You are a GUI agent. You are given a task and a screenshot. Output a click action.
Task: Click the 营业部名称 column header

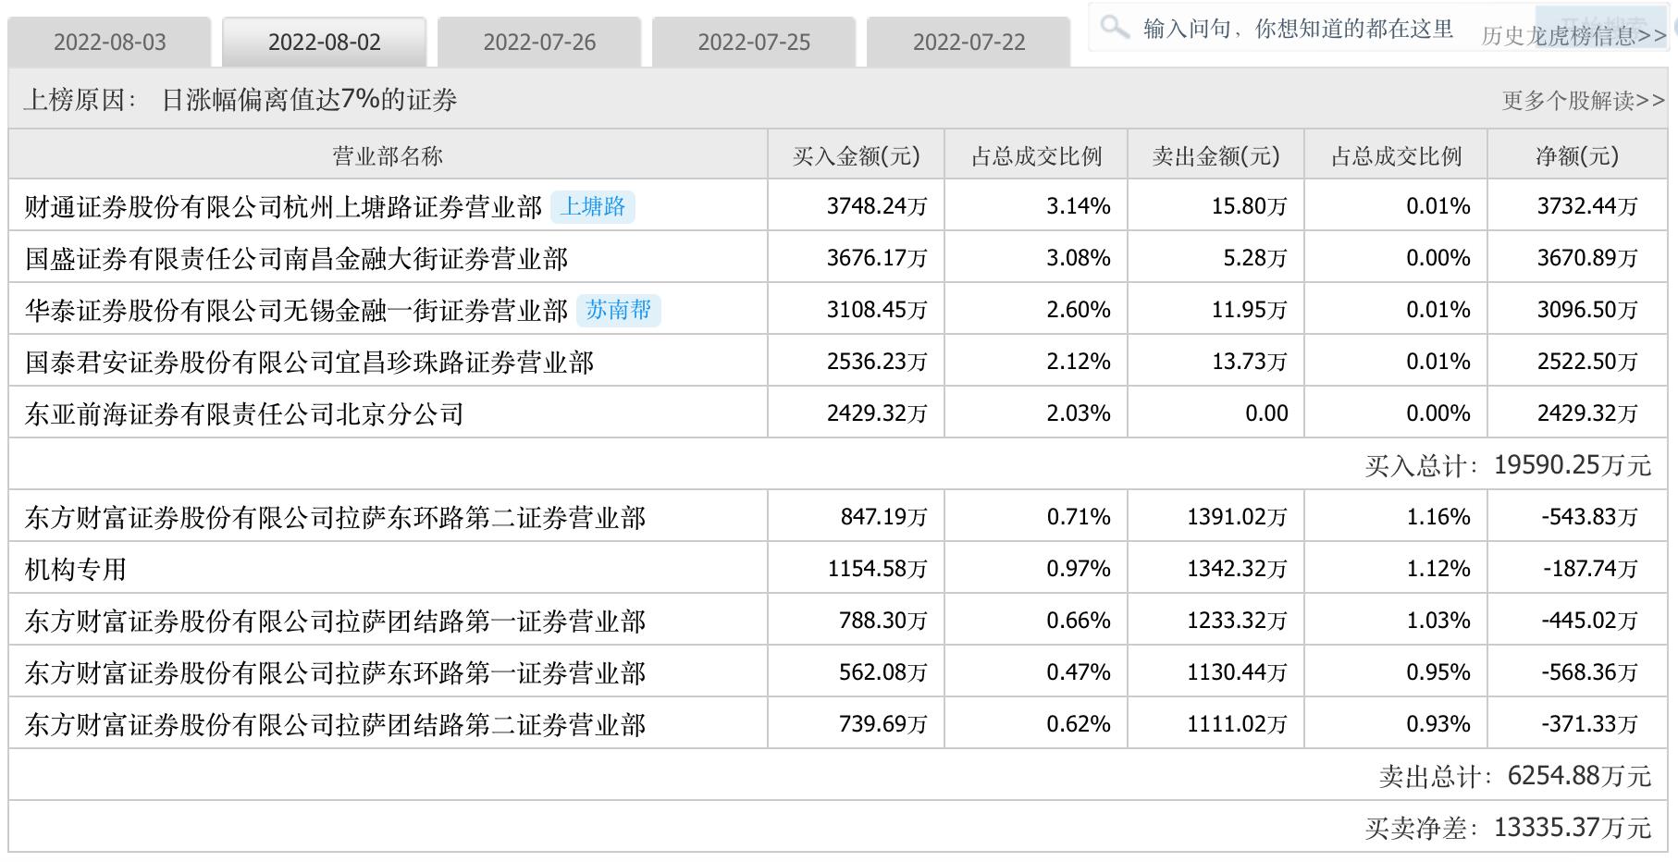point(388,156)
